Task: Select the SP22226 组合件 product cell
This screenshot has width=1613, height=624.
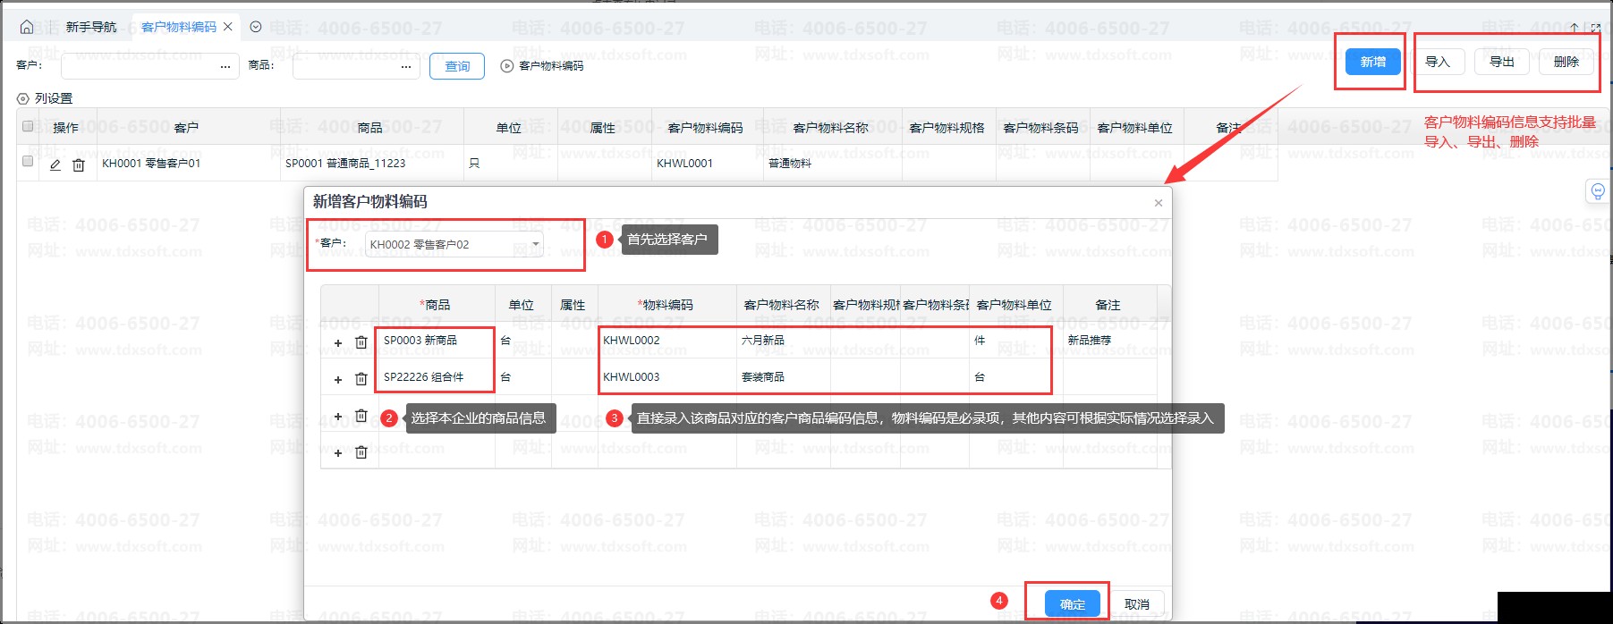Action: [437, 377]
